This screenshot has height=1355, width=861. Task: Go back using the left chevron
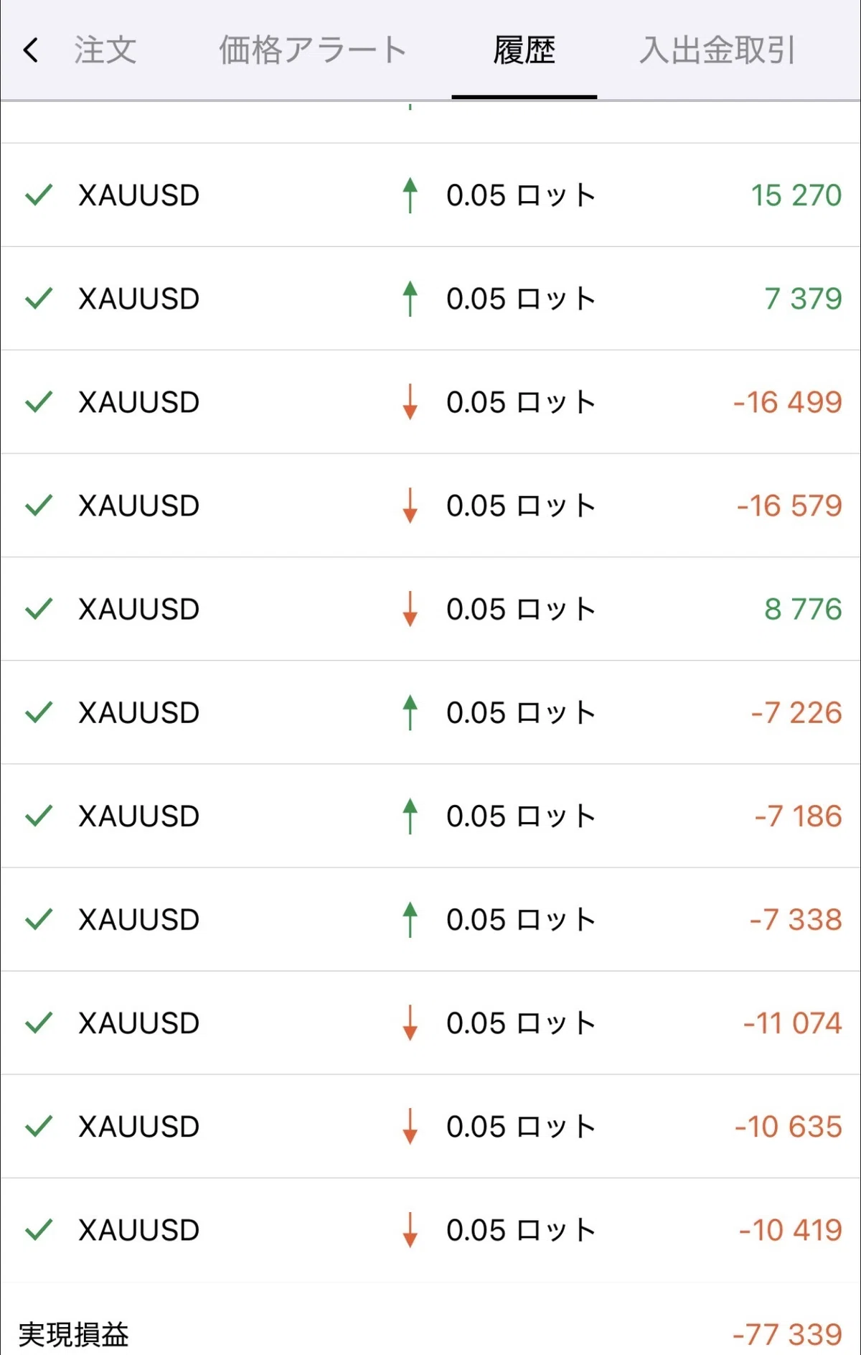[30, 50]
